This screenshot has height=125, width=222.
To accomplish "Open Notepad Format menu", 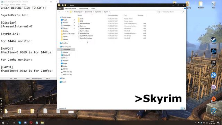I will coord(12,5).
